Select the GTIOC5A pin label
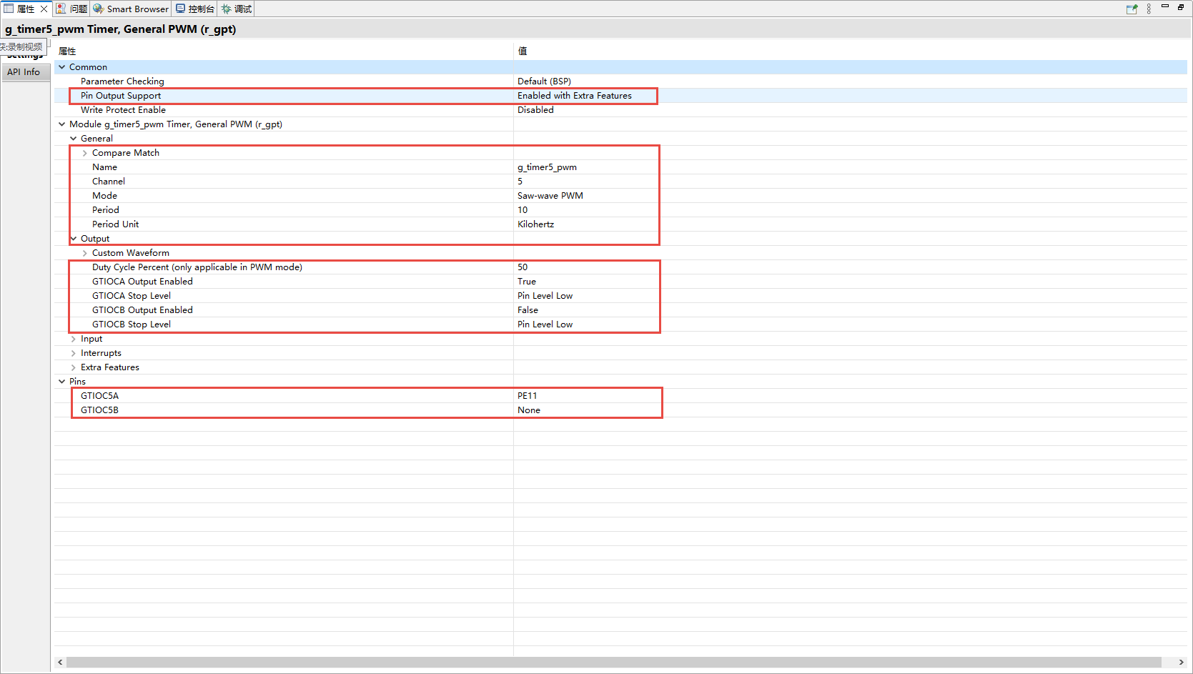The image size is (1193, 674). pyautogui.click(x=99, y=396)
